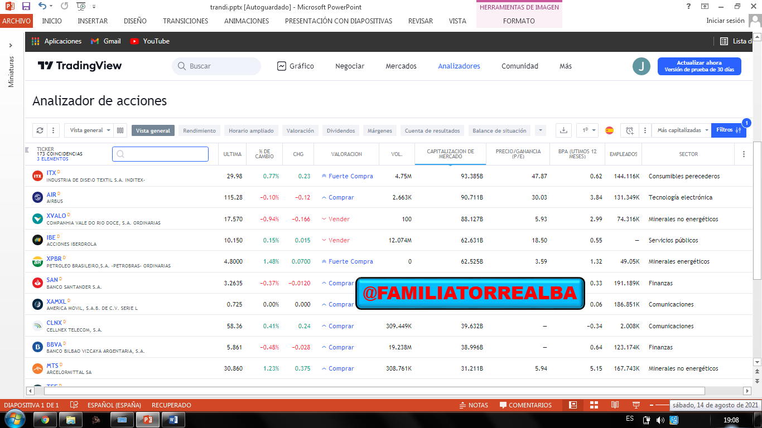The width and height of the screenshot is (762, 428).
Task: Export screener data with download icon
Action: 563,130
